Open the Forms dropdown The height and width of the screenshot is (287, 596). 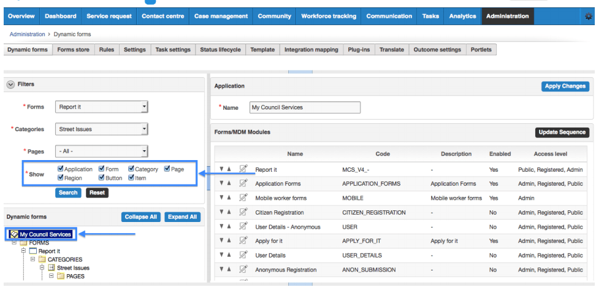[x=102, y=107]
